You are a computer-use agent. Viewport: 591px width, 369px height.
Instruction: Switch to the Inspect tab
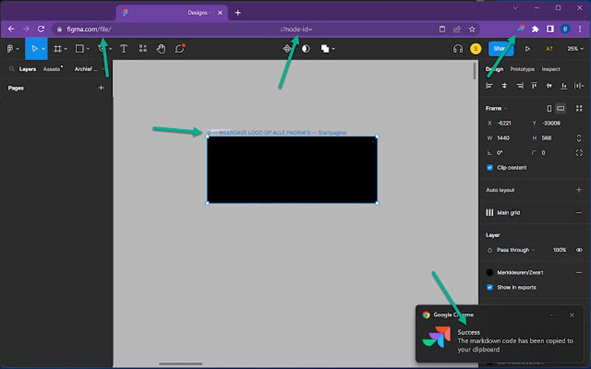coord(550,69)
